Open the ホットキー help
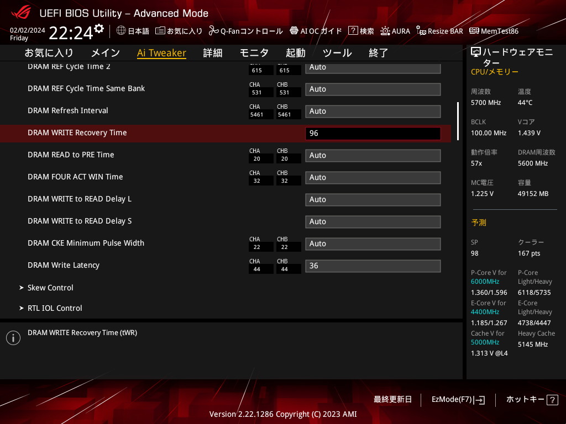Viewport: 566px width, 424px height. 532,400
